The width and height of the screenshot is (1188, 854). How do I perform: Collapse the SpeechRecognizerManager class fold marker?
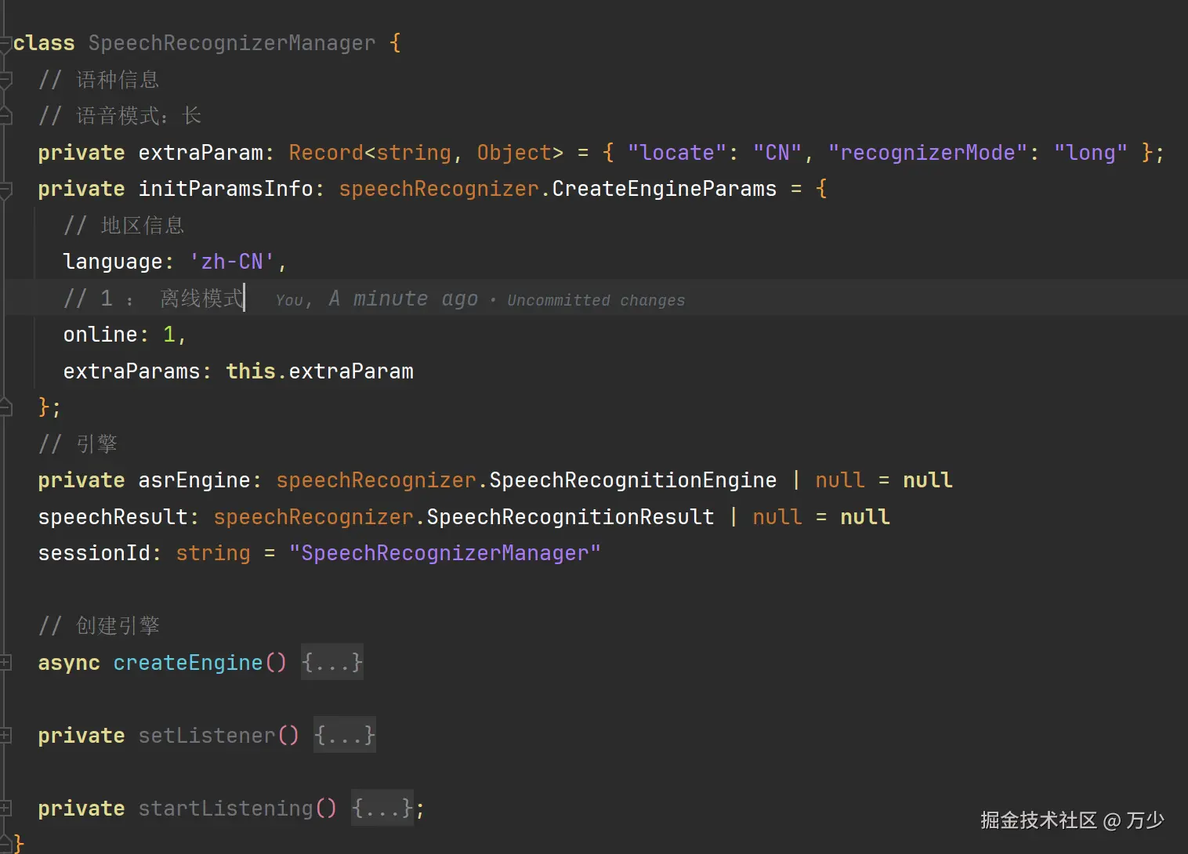pos(5,44)
